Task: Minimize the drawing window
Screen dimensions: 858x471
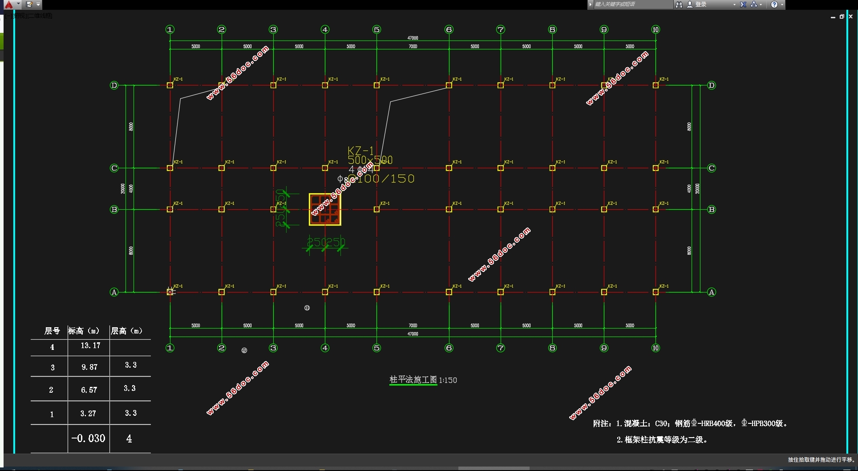Action: click(x=833, y=17)
